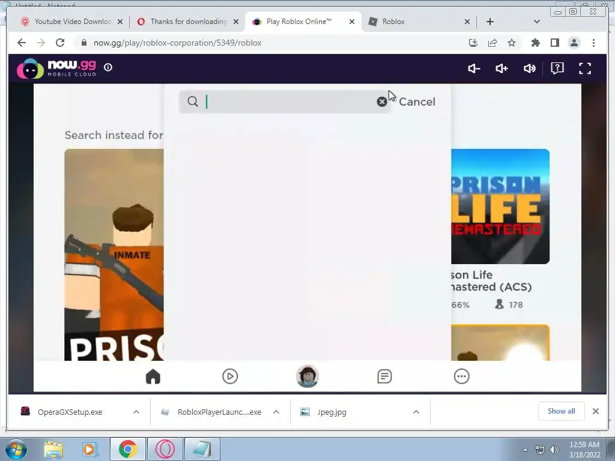Open tab search dropdown chevron
Image resolution: width=615 pixels, height=461 pixels.
point(537,22)
